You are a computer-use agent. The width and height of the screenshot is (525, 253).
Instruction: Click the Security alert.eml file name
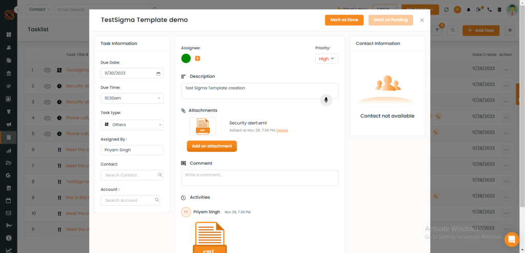click(x=248, y=123)
